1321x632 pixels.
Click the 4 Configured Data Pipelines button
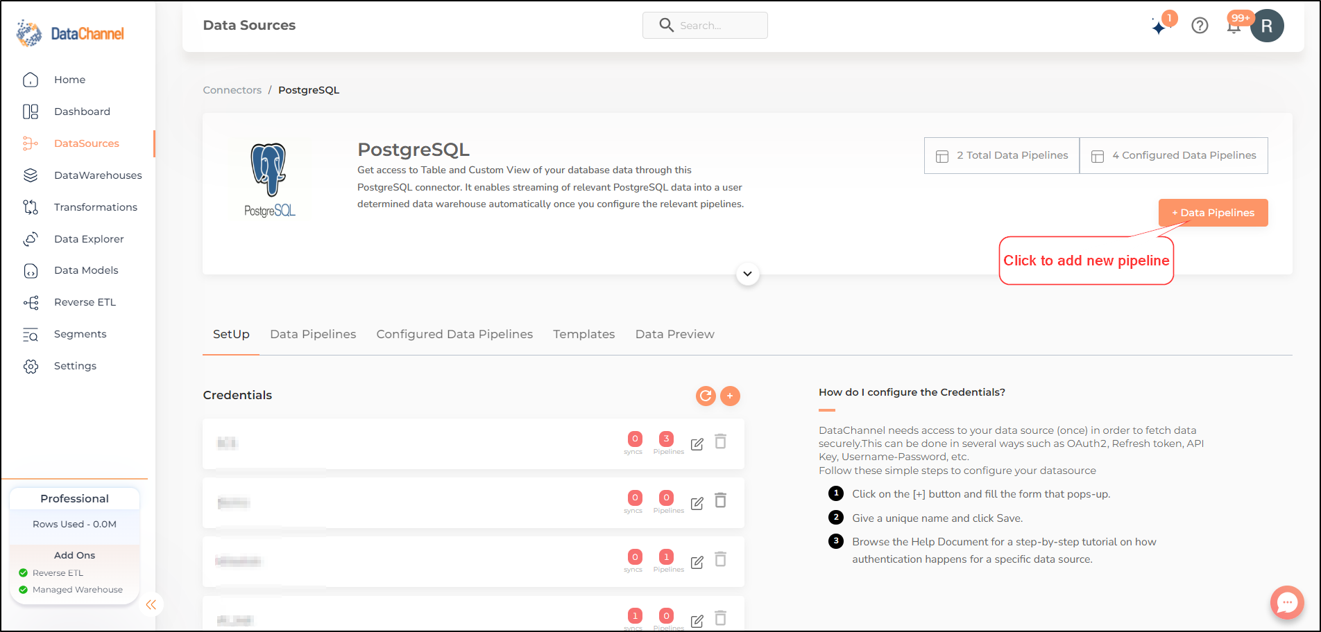(x=1174, y=155)
